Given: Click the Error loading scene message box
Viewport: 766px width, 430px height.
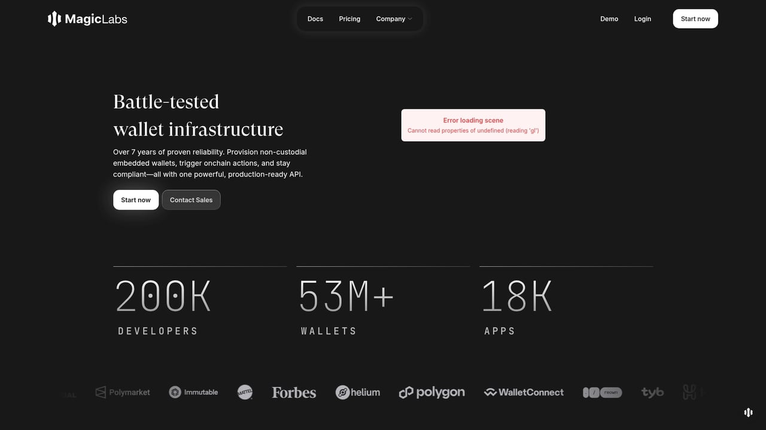Looking at the screenshot, I should click(473, 125).
